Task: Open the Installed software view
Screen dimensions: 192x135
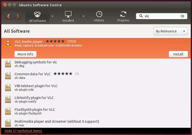Action: coord(68,17)
